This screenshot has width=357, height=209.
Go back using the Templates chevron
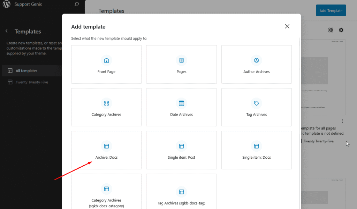pyautogui.click(x=7, y=31)
